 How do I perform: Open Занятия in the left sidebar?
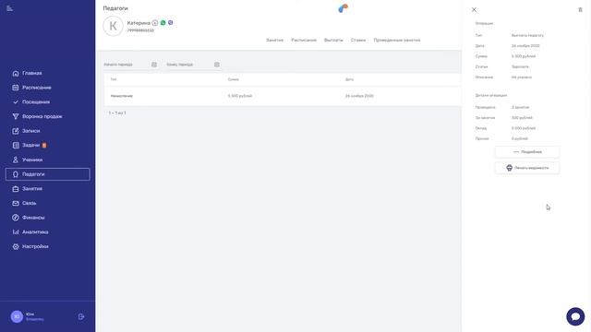(x=32, y=188)
